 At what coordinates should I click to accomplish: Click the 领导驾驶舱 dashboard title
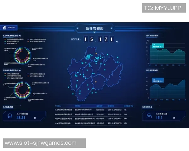coord(94,29)
